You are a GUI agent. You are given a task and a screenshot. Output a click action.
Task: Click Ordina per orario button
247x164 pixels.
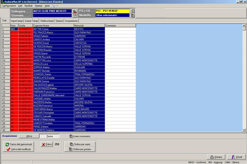click(x=80, y=144)
